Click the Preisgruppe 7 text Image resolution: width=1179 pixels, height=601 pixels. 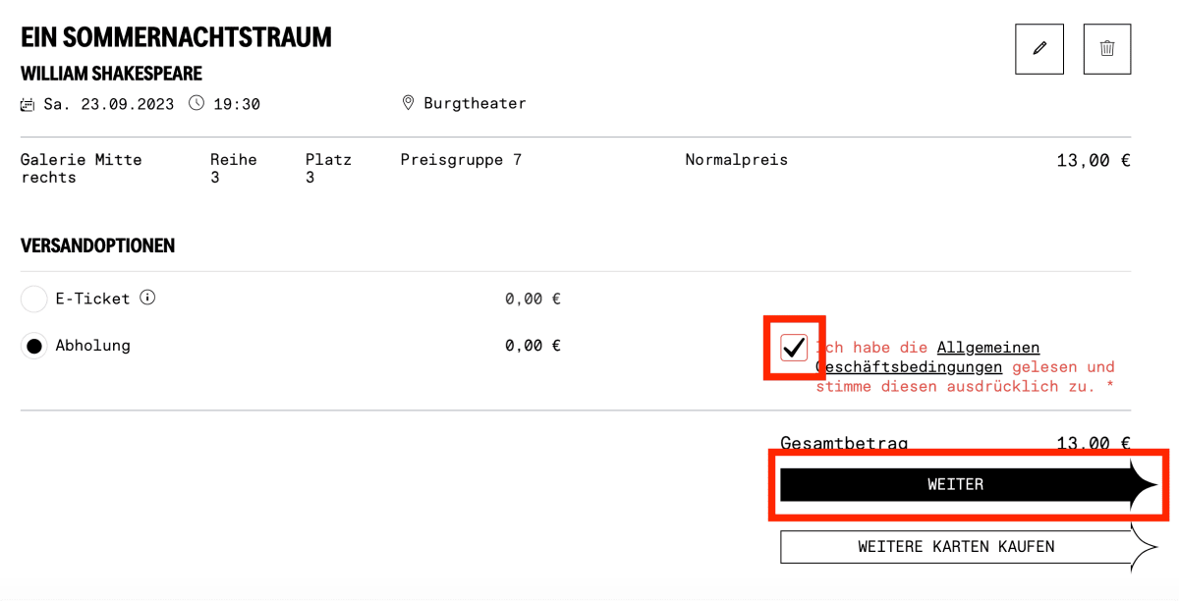point(461,159)
